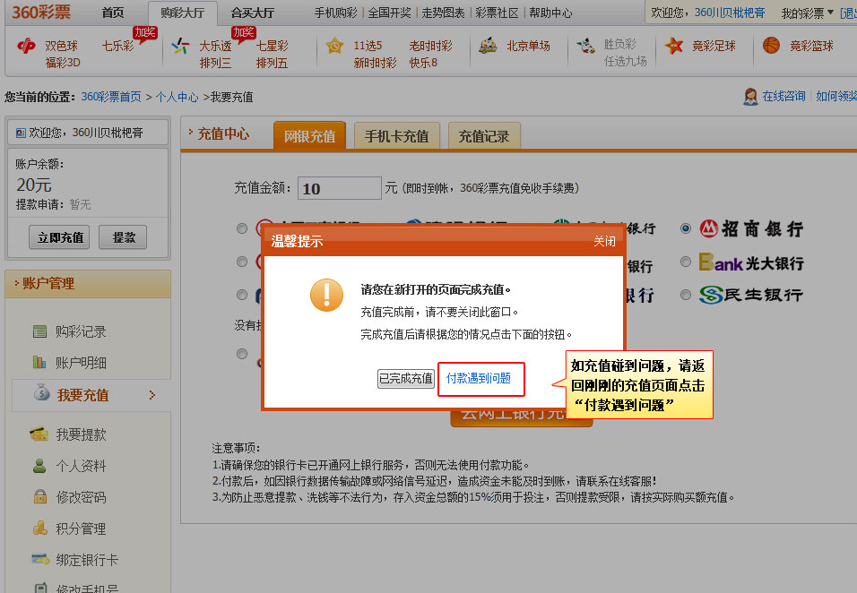This screenshot has width=857, height=593.
Task: Click the 在线咨询 text link
Action: click(x=783, y=97)
